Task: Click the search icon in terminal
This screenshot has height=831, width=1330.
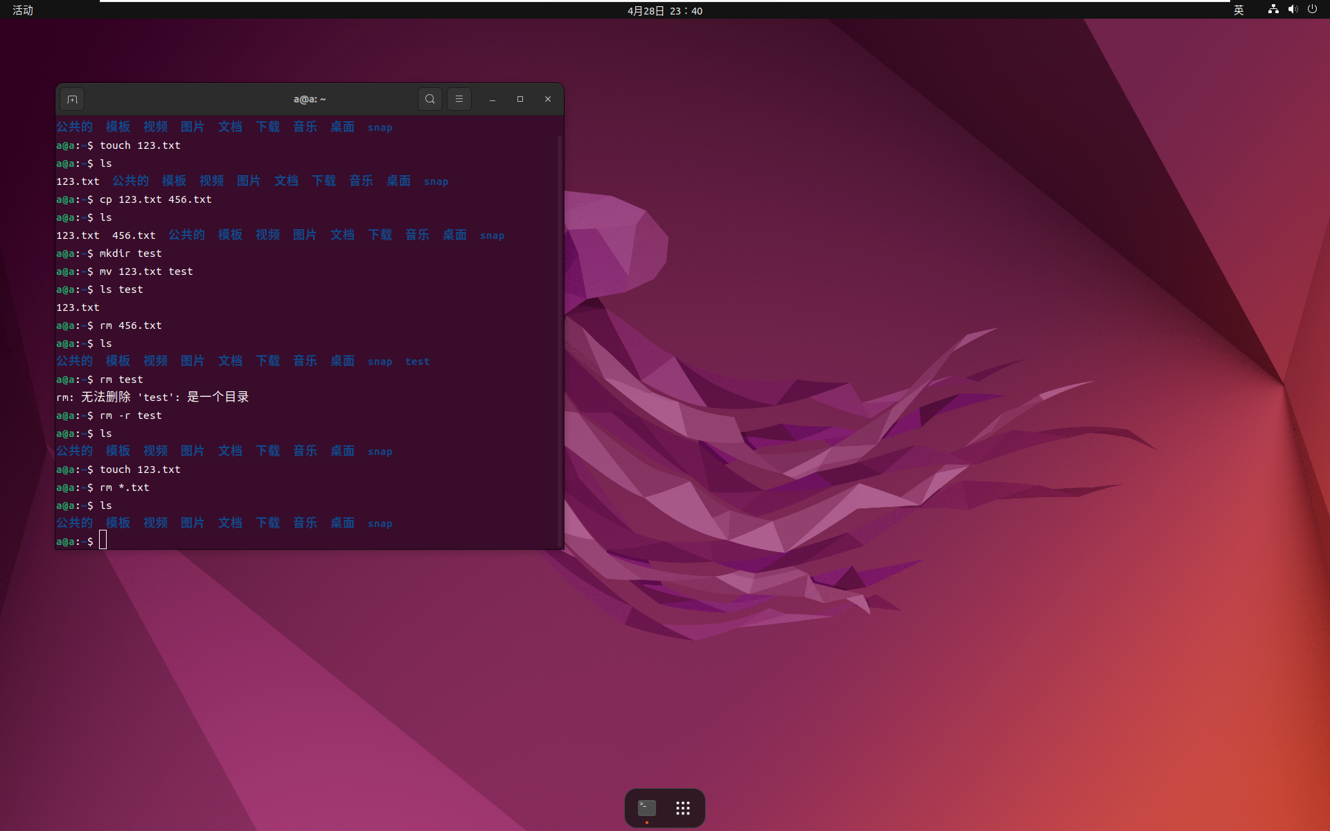Action: (429, 98)
